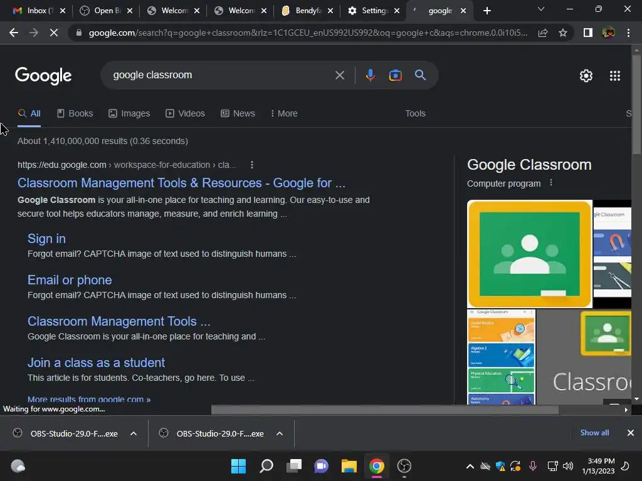642x481 pixels.
Task: Search by image with the camera icon
Action: pyautogui.click(x=395, y=75)
